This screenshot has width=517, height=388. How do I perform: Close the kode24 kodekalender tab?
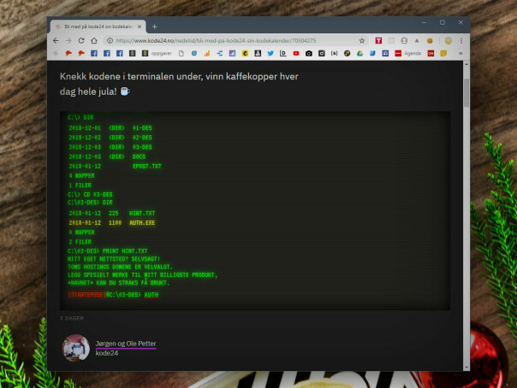(x=140, y=26)
